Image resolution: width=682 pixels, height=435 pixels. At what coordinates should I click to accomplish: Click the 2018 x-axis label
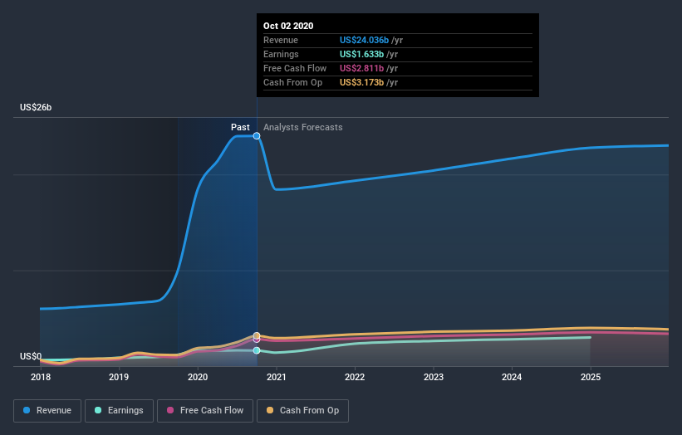tap(41, 377)
